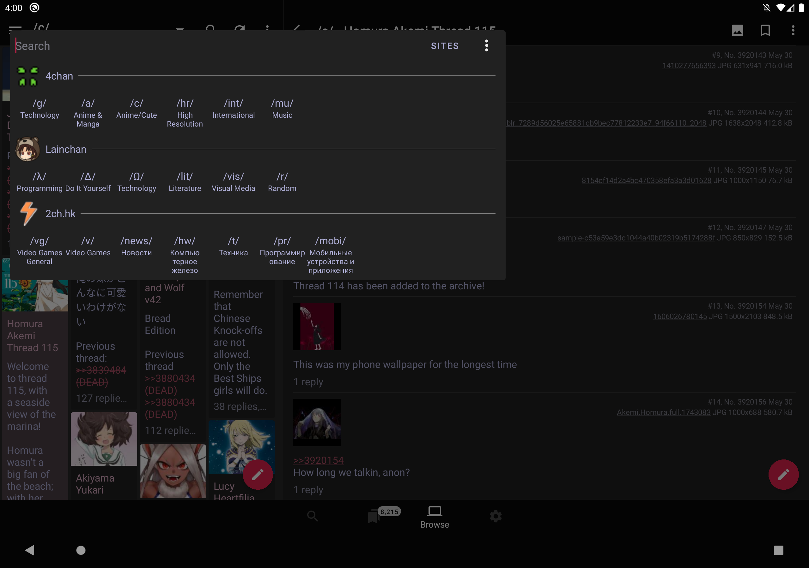This screenshot has height=568, width=809.
Task: Open the bookmarks icon with 8,215 badge
Action: pyautogui.click(x=374, y=516)
